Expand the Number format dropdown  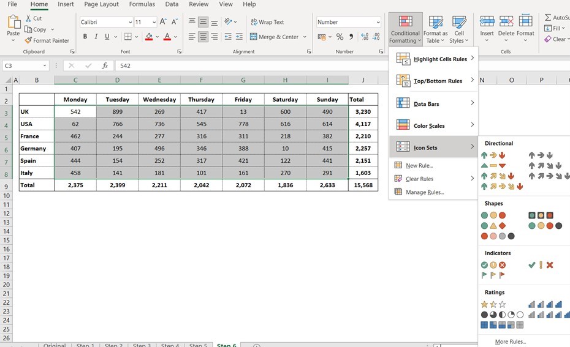point(378,23)
